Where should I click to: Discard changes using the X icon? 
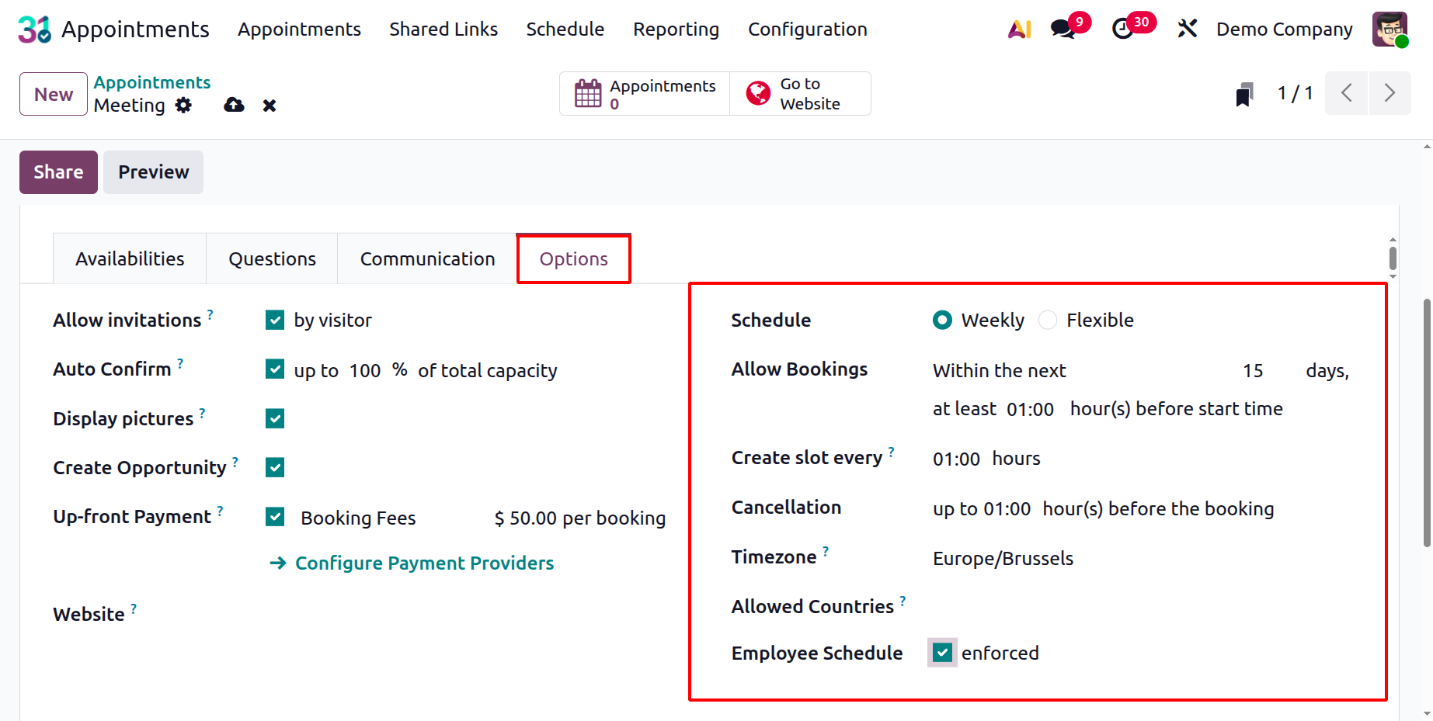click(269, 105)
